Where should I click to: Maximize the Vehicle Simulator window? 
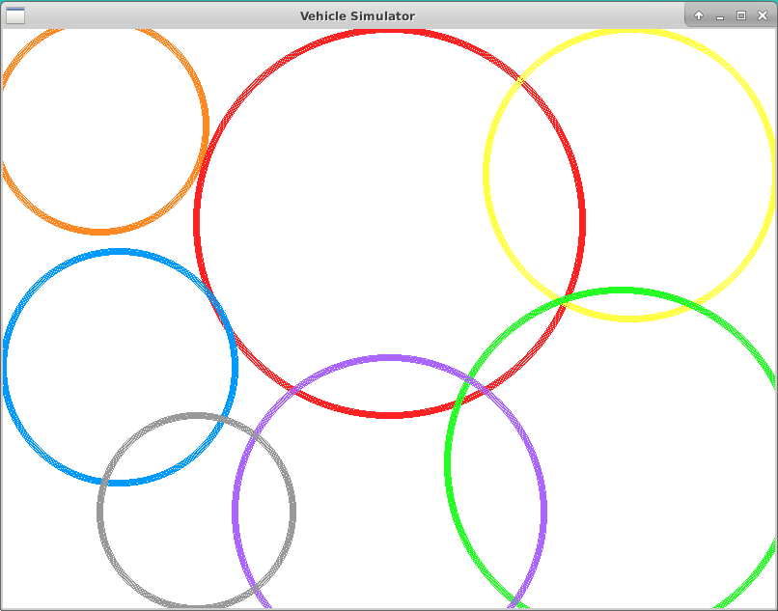pyautogui.click(x=741, y=15)
